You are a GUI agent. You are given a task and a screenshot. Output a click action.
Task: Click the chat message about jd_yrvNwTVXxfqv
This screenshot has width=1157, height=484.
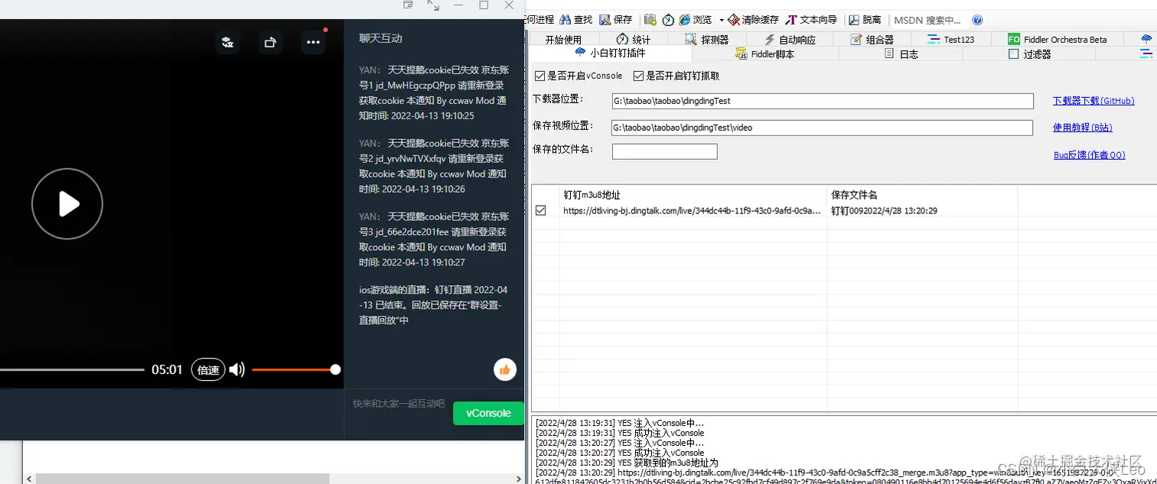[433, 166]
